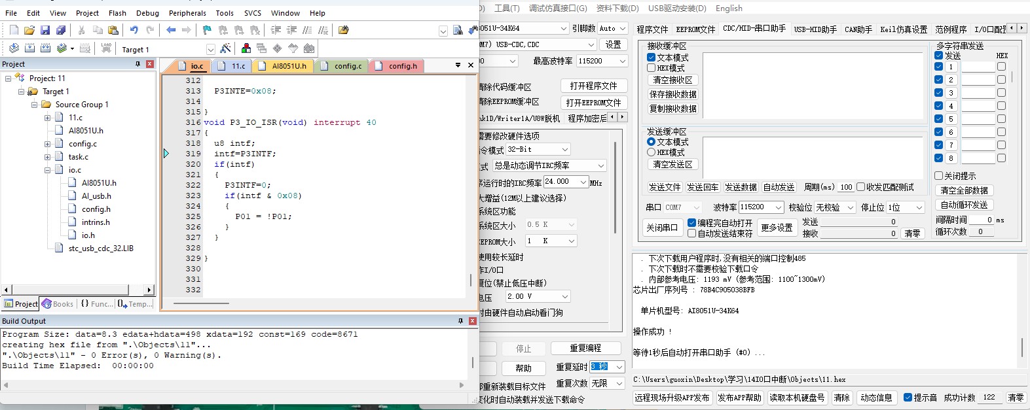Select 文本模式 radio in send buffer
Image resolution: width=1030 pixels, height=410 pixels.
[652, 142]
